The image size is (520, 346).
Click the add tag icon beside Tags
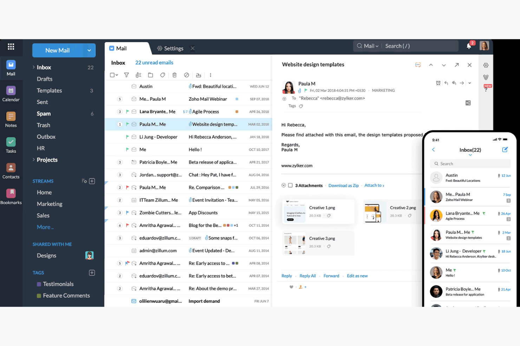tap(301, 106)
